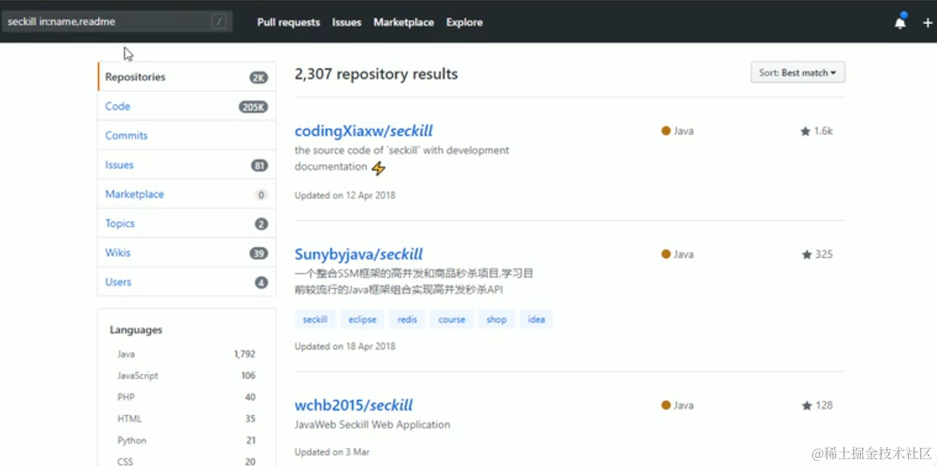
Task: Click the 205K Code count badge
Action: tap(254, 107)
